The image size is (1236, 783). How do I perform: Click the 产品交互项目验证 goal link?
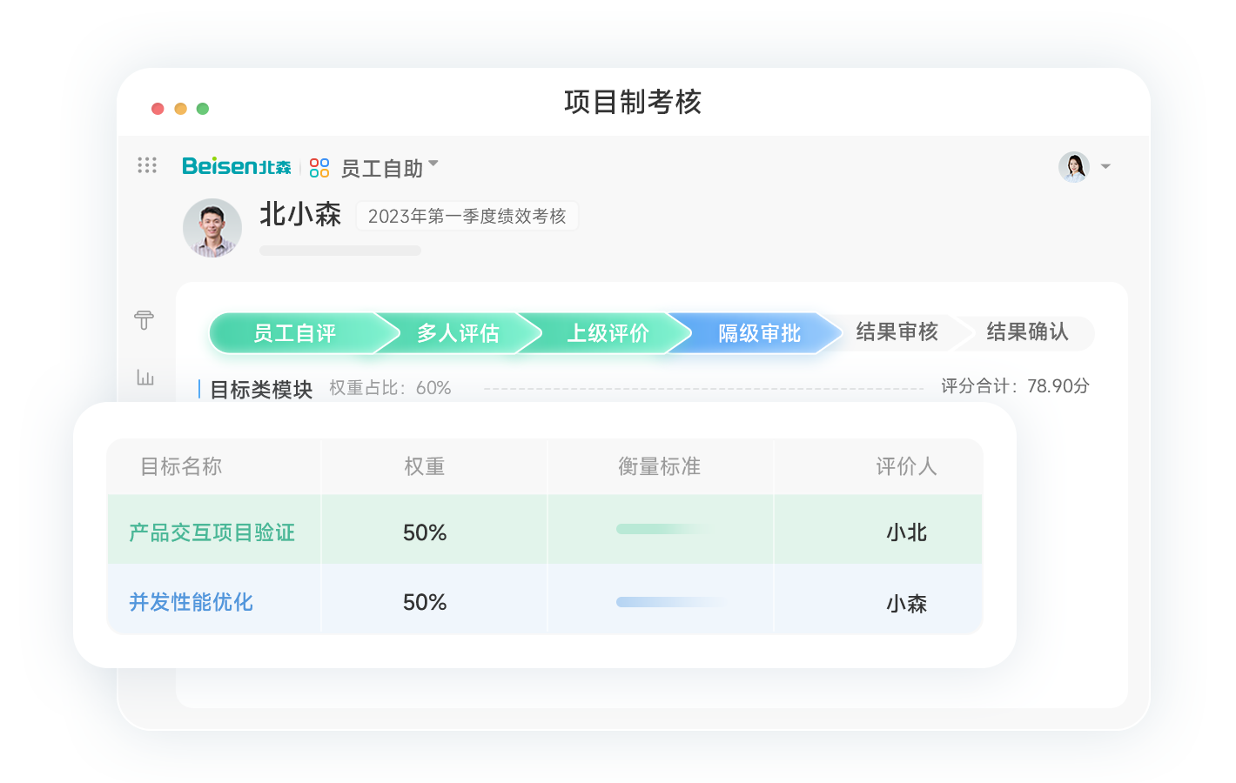212,532
